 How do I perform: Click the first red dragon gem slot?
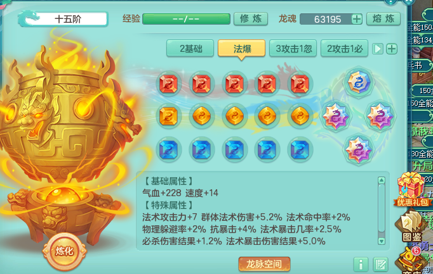(x=168, y=84)
